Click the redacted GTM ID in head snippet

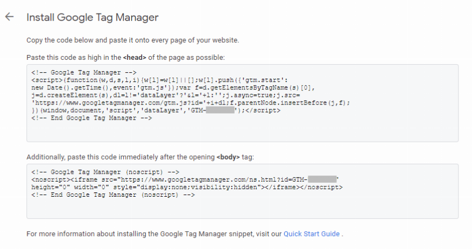(220, 110)
